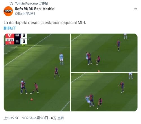The image size is (141, 124).
Task: Click the post text about Rapiña
Action: click(x=45, y=23)
